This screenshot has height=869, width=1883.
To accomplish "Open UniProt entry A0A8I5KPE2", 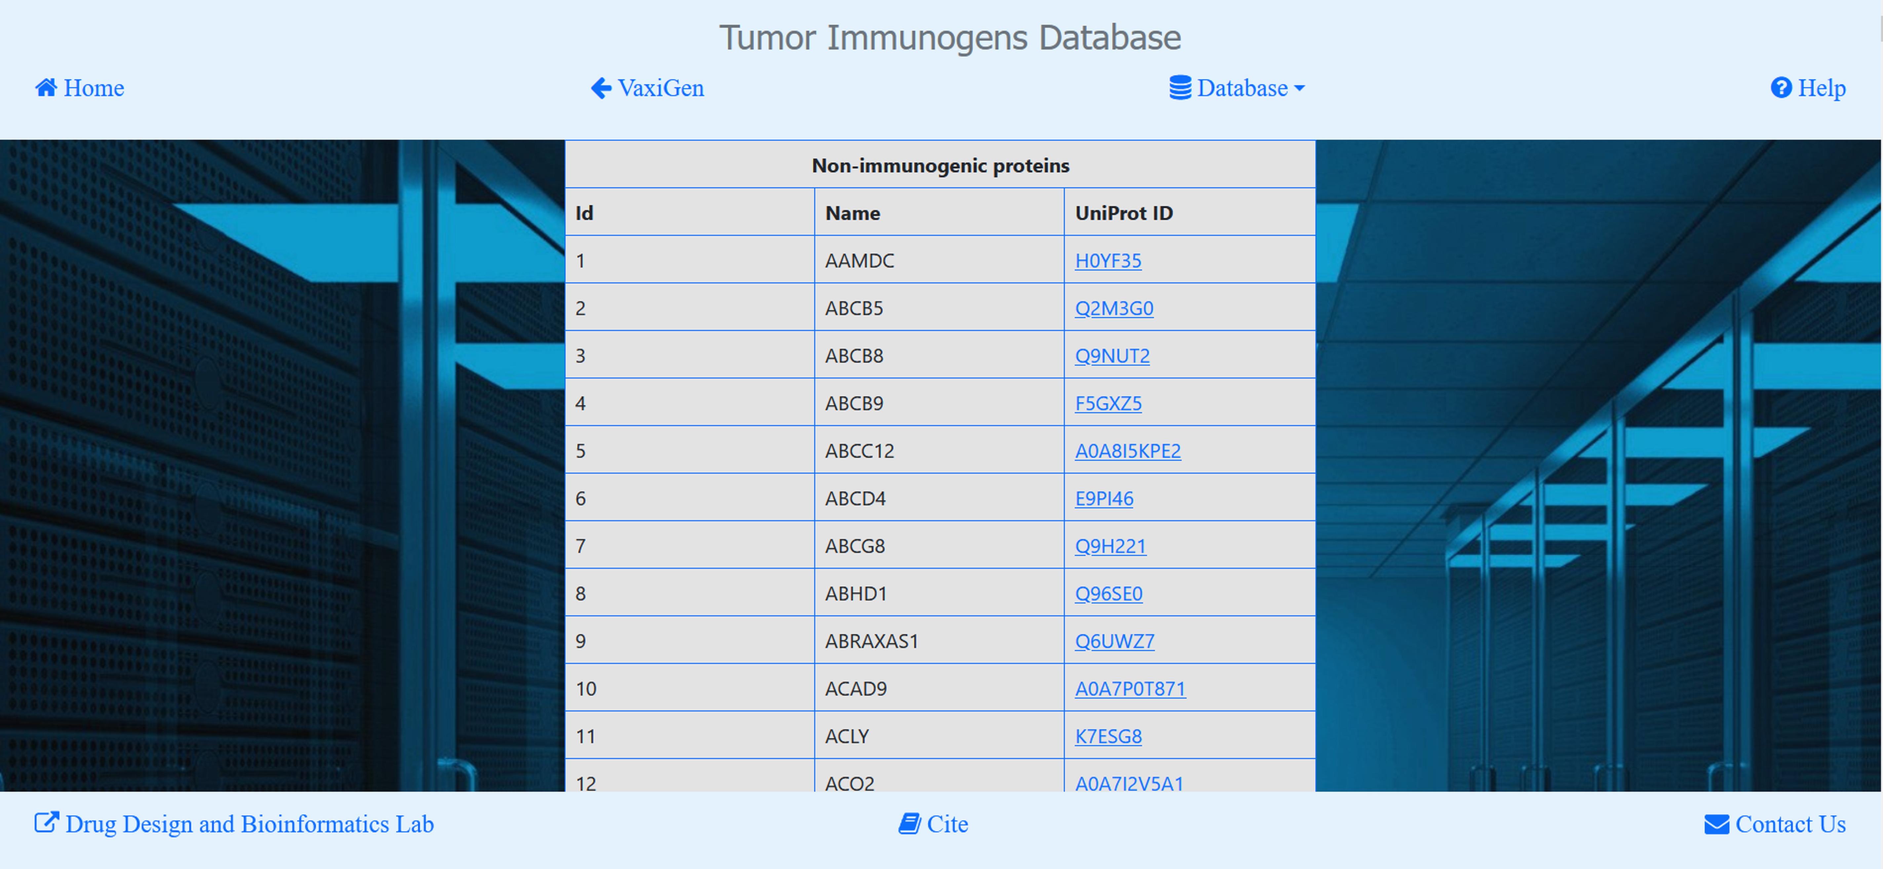I will coord(1128,451).
